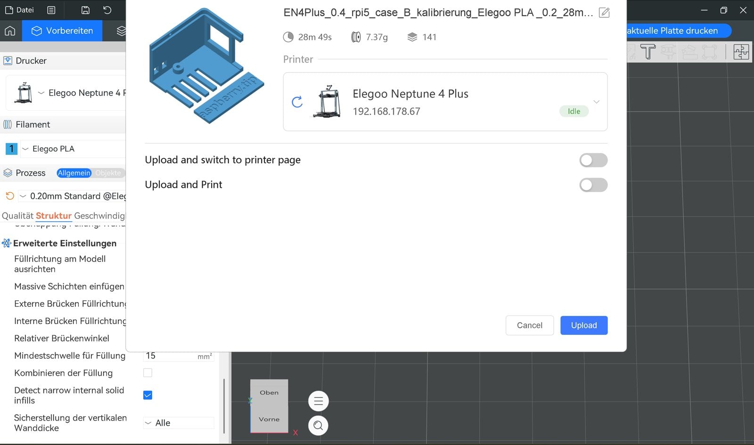Click the Füllrichtung am Modell ausrichten label
This screenshot has width=754, height=445.
click(x=60, y=264)
